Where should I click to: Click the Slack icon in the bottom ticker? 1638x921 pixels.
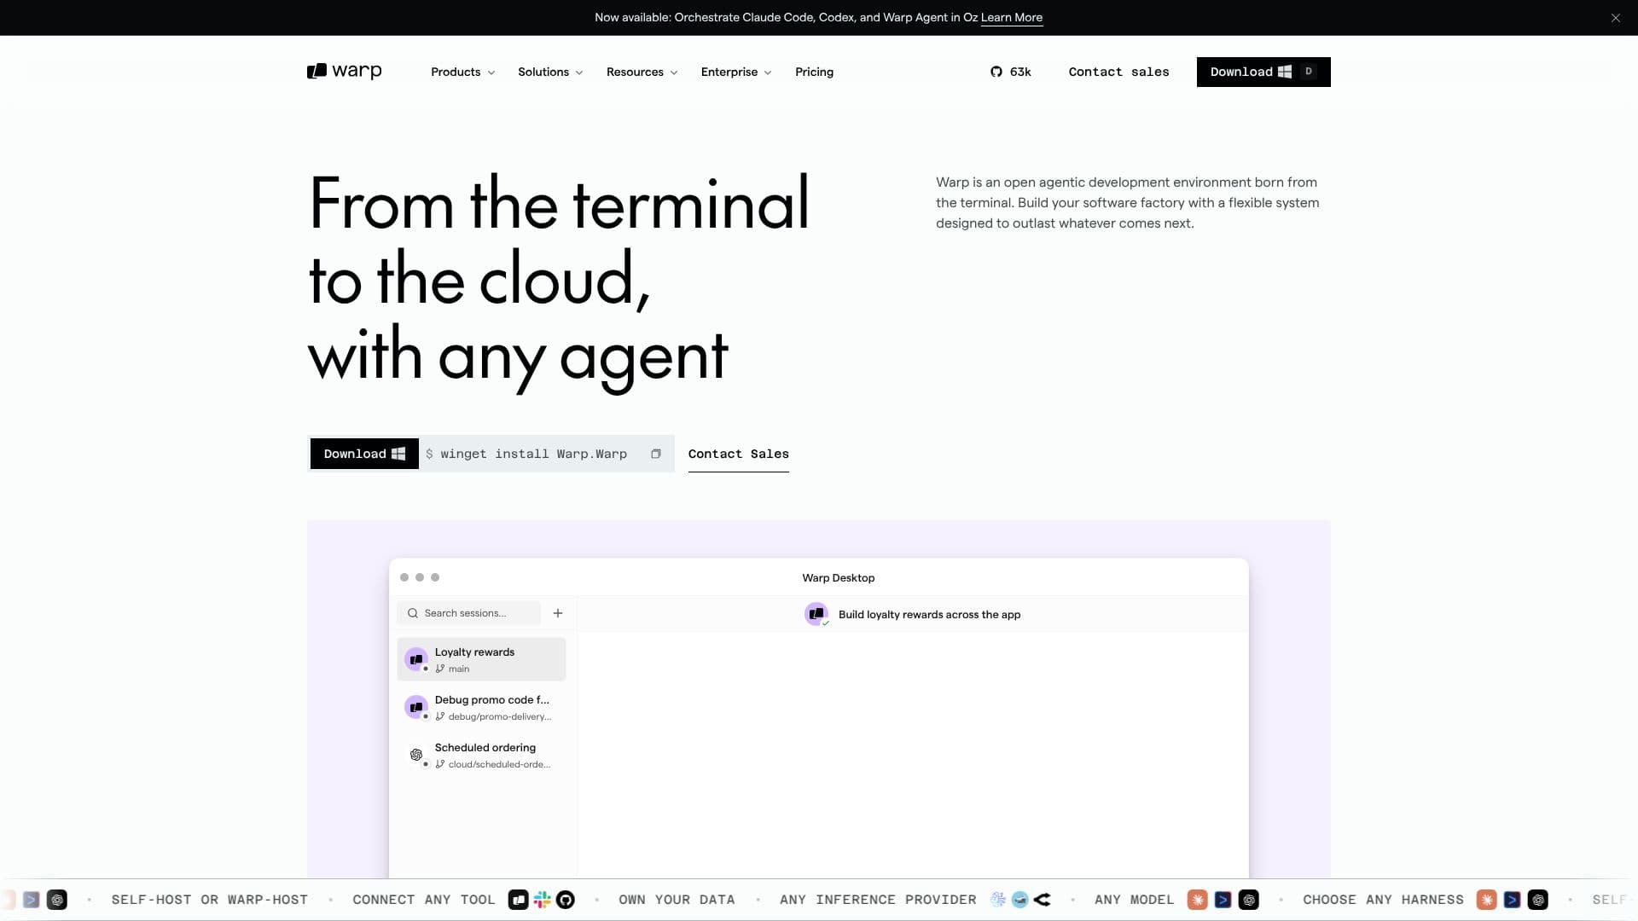[542, 900]
